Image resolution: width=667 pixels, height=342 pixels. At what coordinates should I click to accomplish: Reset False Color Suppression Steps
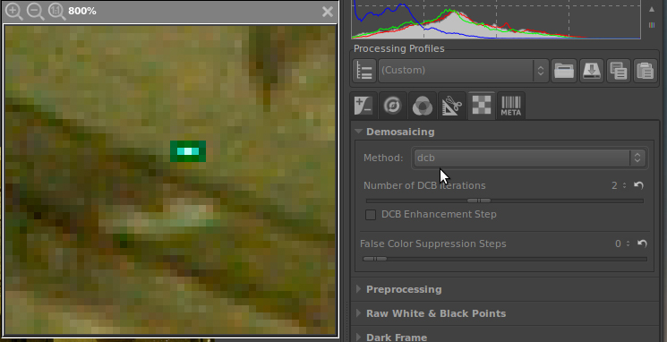coord(642,244)
